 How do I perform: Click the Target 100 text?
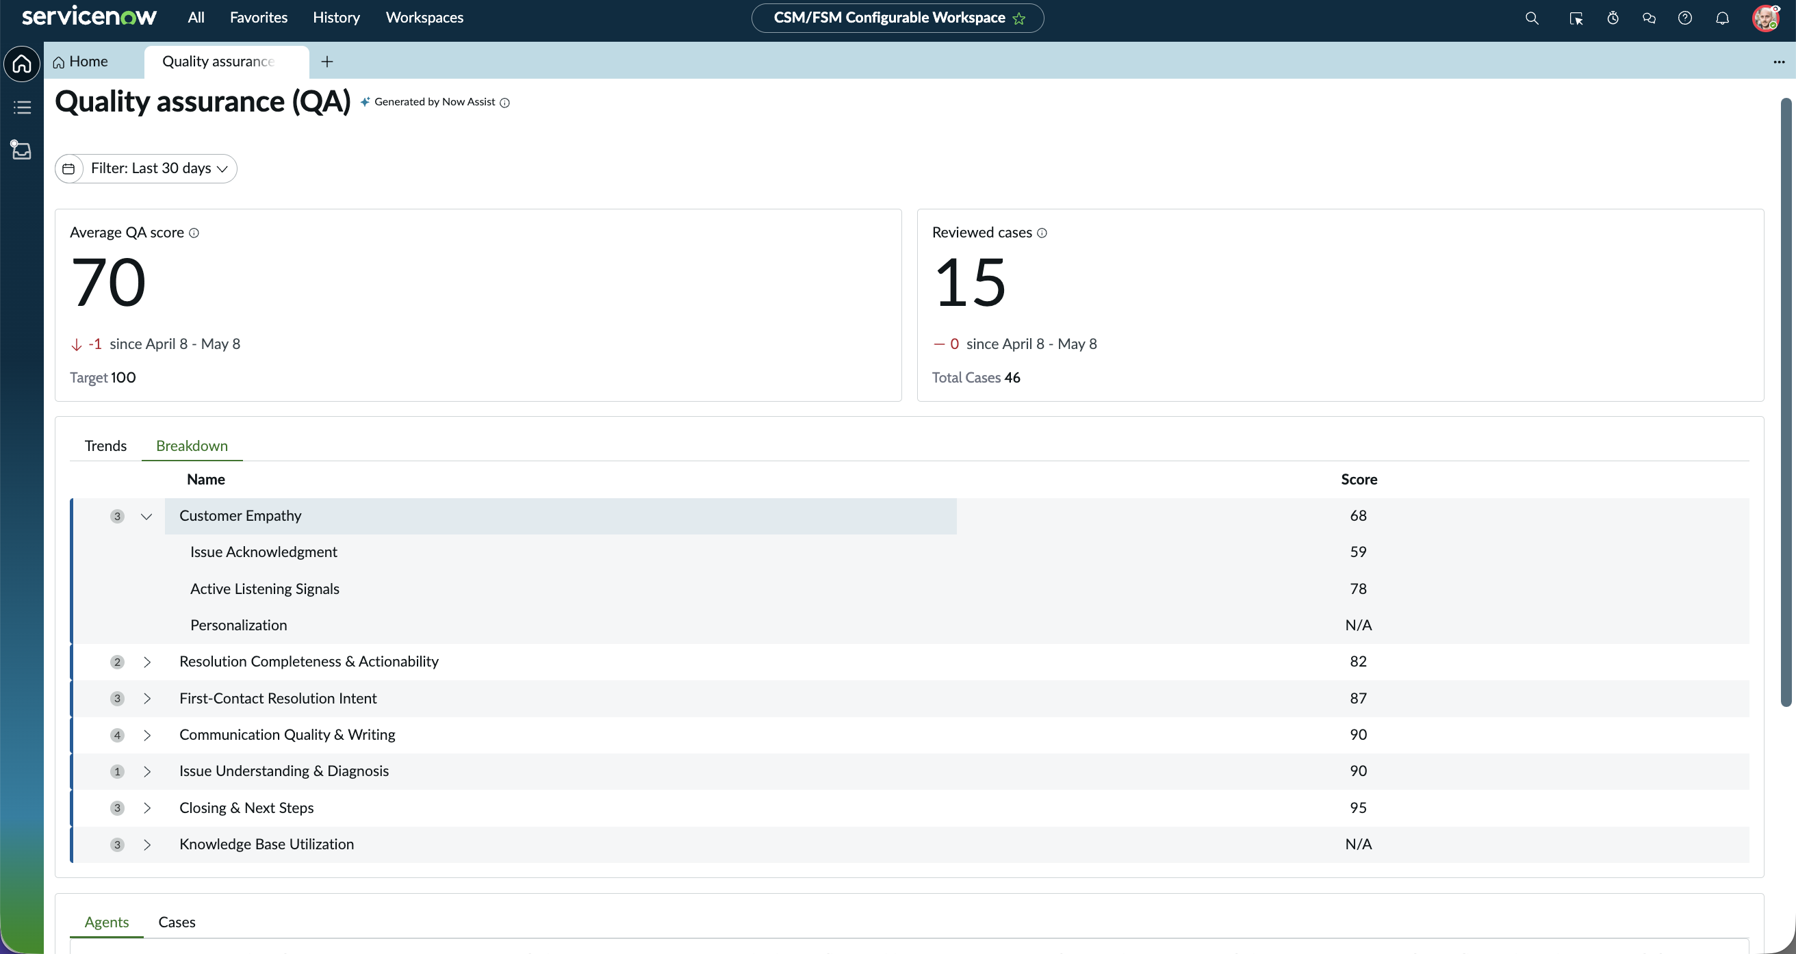click(103, 378)
